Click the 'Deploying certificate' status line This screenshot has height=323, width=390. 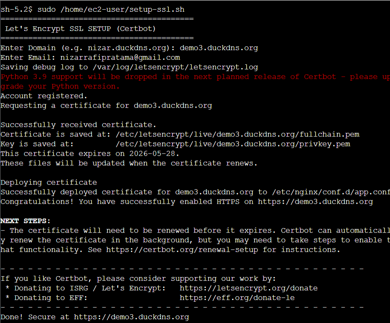(x=48, y=182)
